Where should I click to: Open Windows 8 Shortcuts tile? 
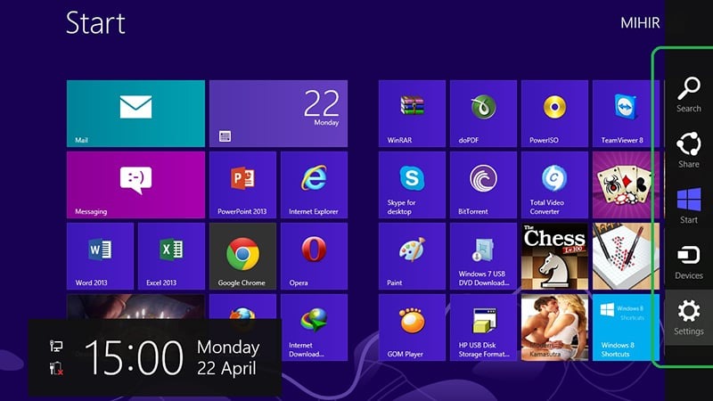627,328
